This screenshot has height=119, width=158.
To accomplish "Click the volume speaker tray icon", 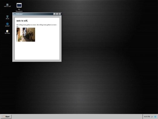I will [x=152, y=117].
